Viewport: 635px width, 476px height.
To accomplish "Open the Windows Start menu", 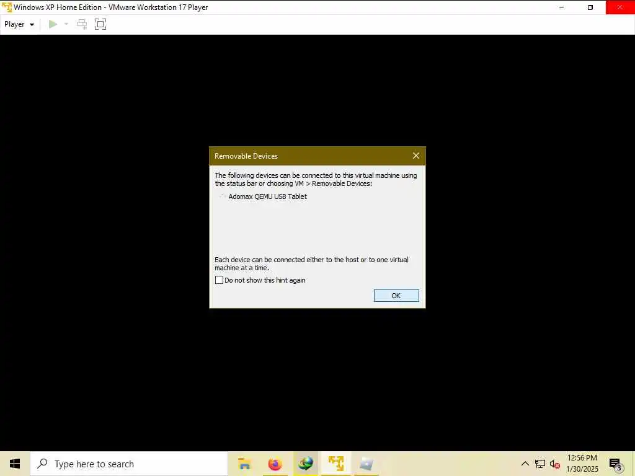I will click(x=15, y=464).
